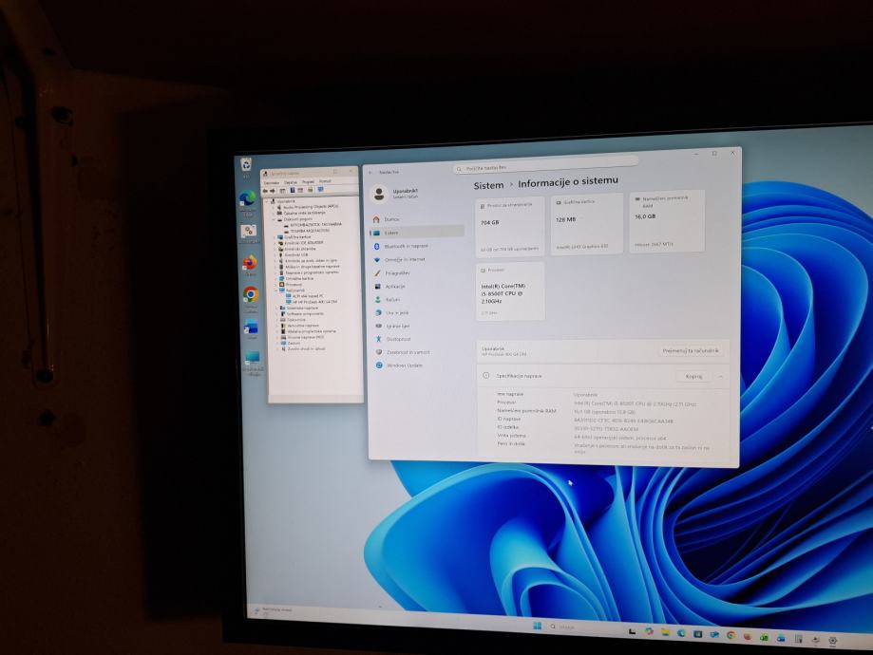Select Vhodne naprave (HID) item
Screen dimensions: 873x655
tap(306, 337)
